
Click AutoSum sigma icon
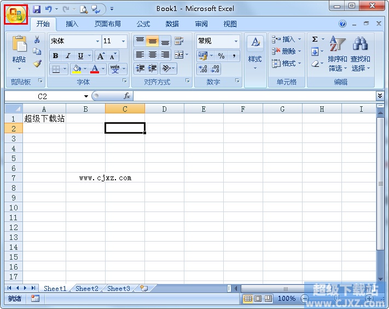(315, 39)
